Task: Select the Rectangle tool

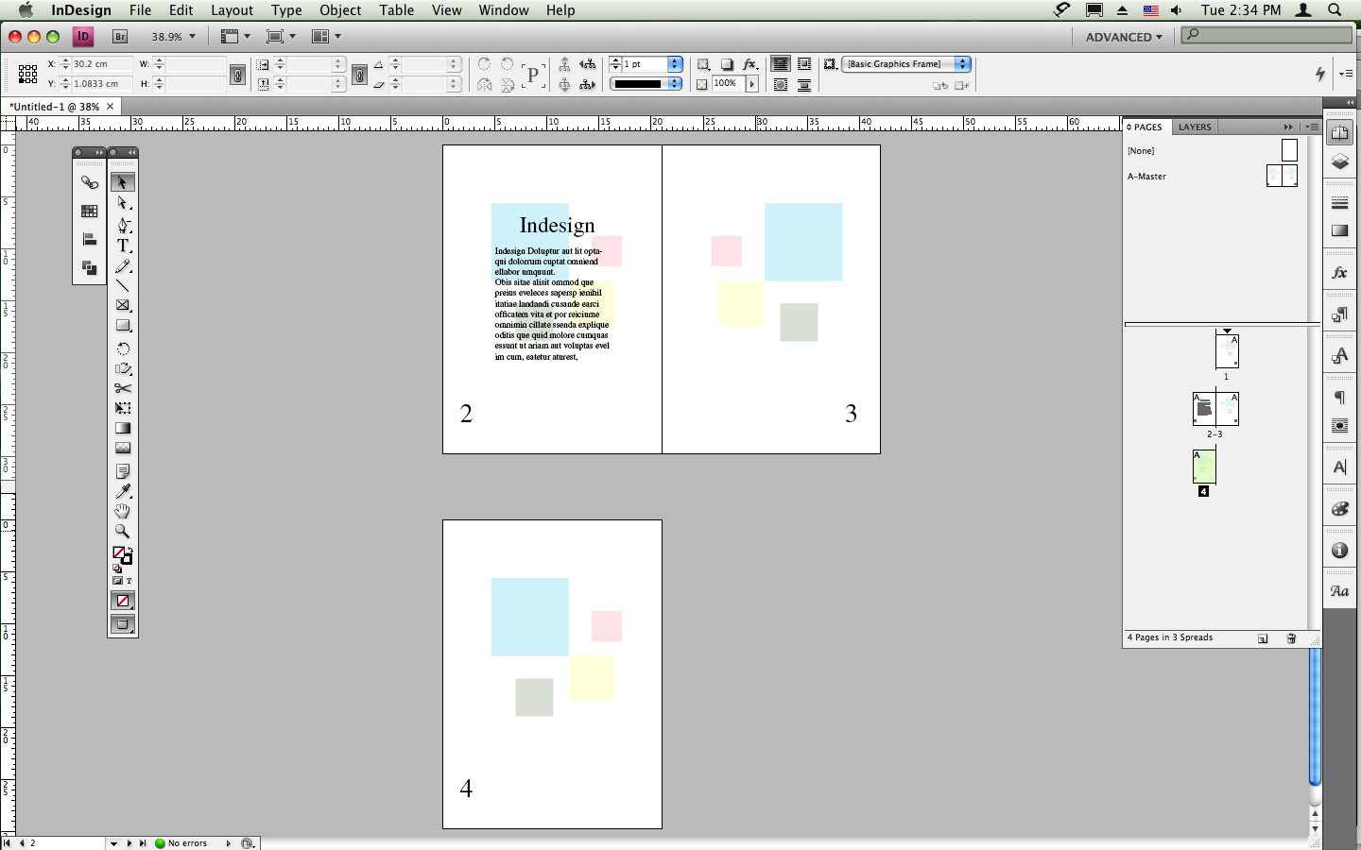Action: (x=123, y=326)
